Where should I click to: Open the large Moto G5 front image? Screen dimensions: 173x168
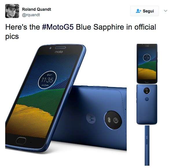[x=45, y=97]
